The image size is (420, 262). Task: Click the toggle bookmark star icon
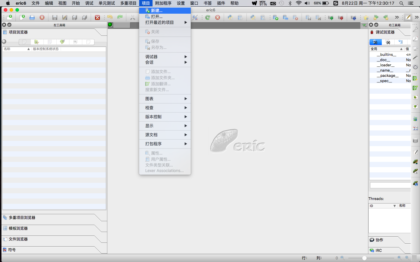[x=366, y=18]
